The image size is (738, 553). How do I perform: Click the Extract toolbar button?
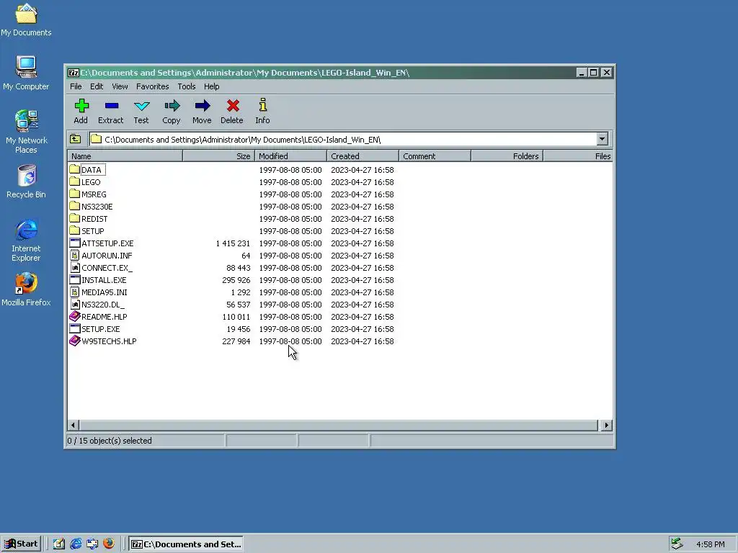coord(110,112)
